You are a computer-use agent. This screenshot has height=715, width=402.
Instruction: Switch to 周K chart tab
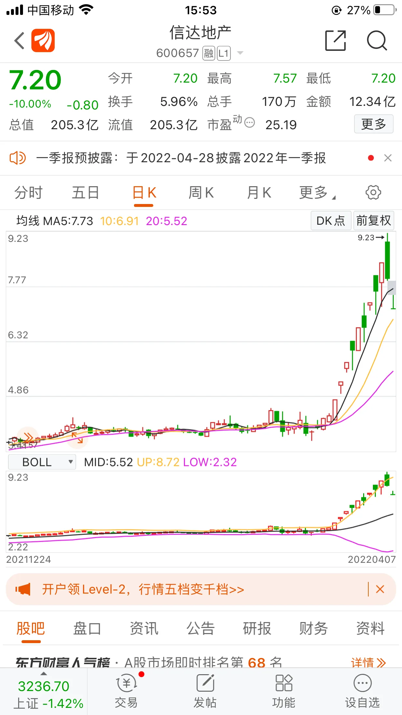[x=201, y=193]
